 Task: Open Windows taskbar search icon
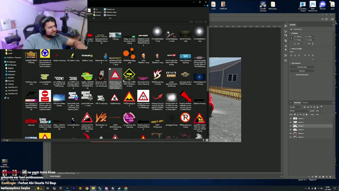[x=25, y=188]
